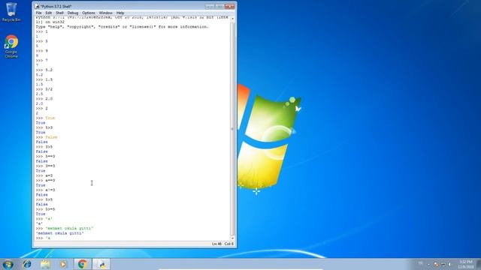
Task: Click the assignment line ">>> a=3"
Action: pyautogui.click(x=44, y=175)
